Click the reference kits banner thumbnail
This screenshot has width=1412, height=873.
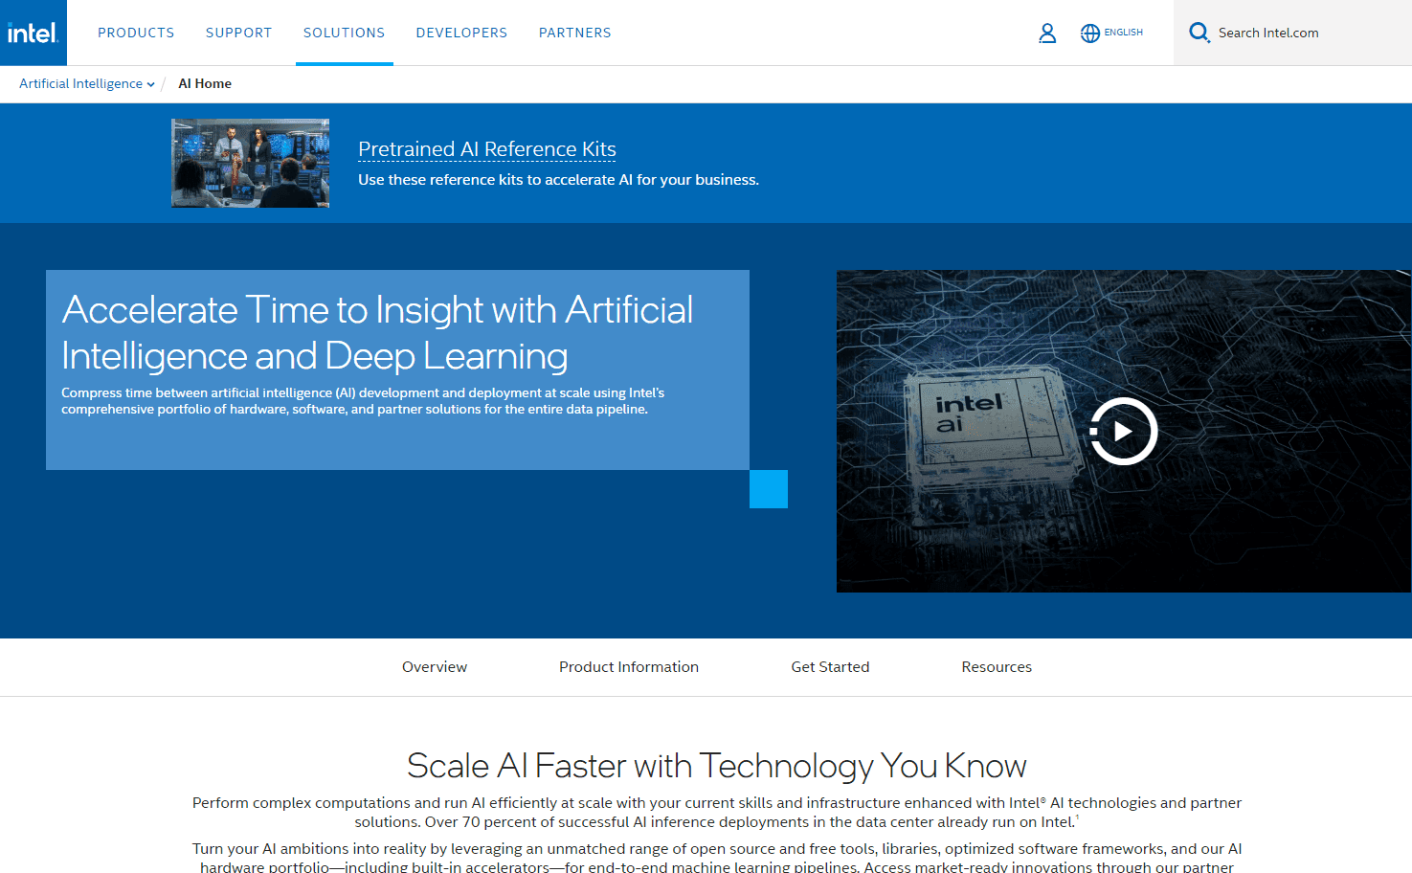[x=250, y=163]
